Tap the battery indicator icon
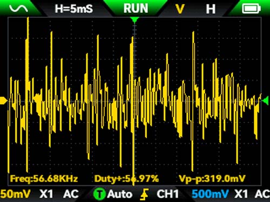The width and height of the screenshot is (270, 202). pyautogui.click(x=251, y=9)
